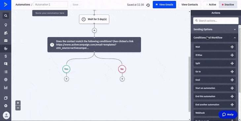241x121 pixels.
Task: Focus the Search actions field
Action: click(216, 21)
